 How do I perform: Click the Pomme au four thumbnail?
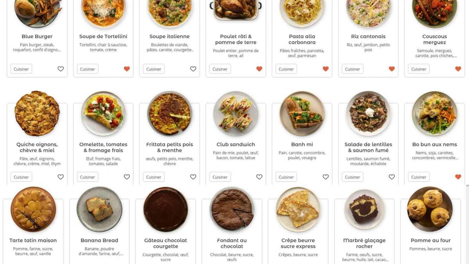430,209
